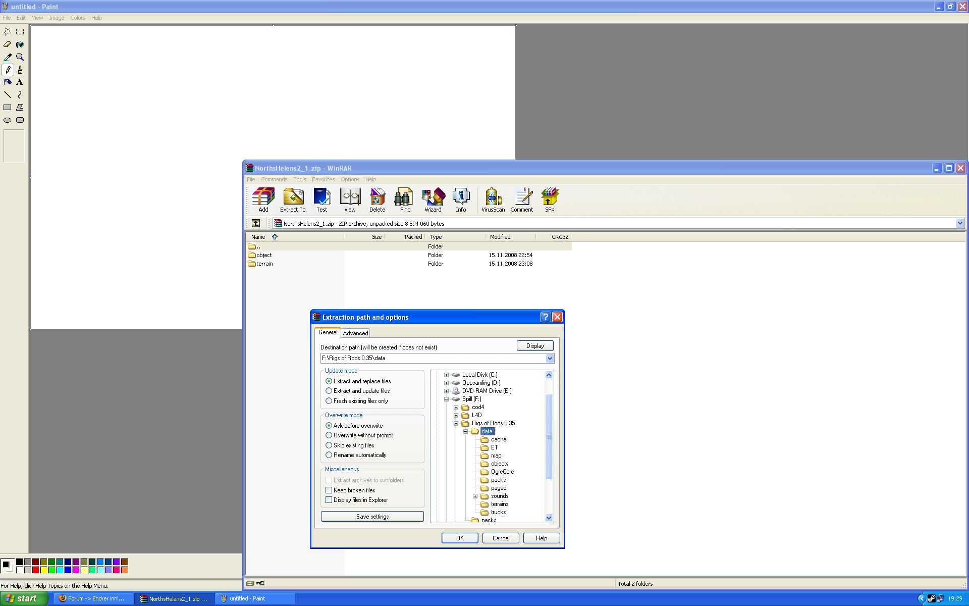This screenshot has height=606, width=969.
Task: Select the rectangular Select tool in Paint
Action: click(20, 32)
